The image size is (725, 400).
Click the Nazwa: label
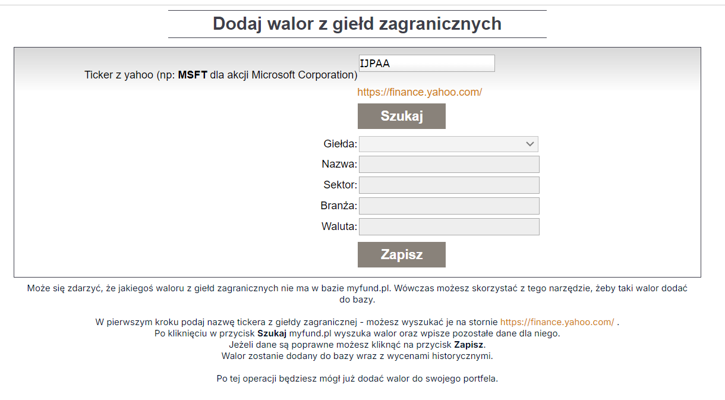coord(339,165)
